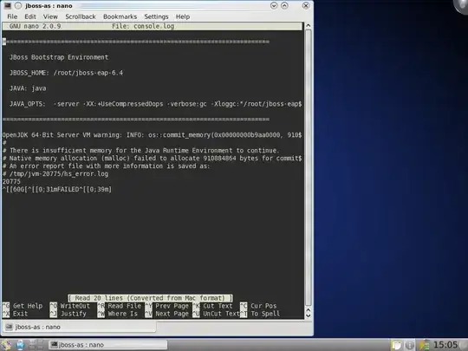Screen dimensions: 468x351
Task: Click the virtual desktop pager
Action: (x=36, y=345)
